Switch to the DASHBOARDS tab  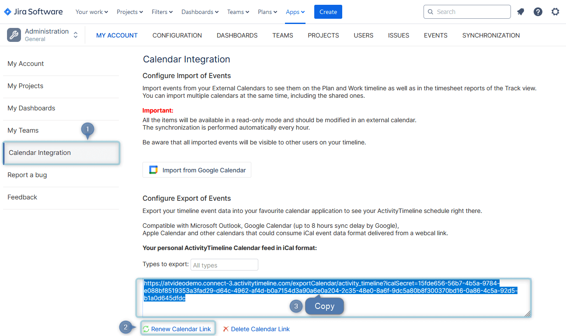point(237,35)
